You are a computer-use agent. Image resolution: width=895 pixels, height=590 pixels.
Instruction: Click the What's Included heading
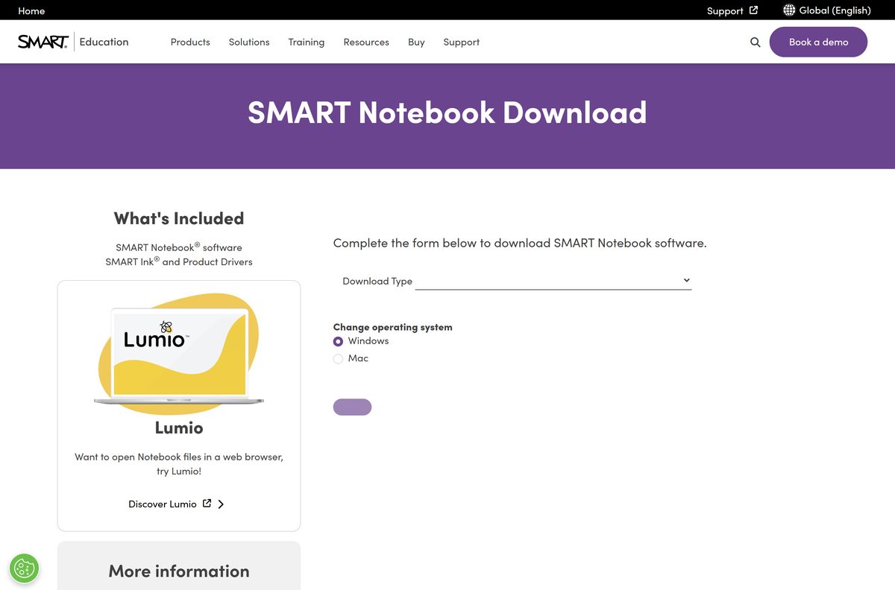[179, 218]
